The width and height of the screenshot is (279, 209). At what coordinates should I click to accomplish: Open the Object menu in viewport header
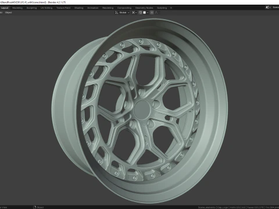click(x=8, y=13)
